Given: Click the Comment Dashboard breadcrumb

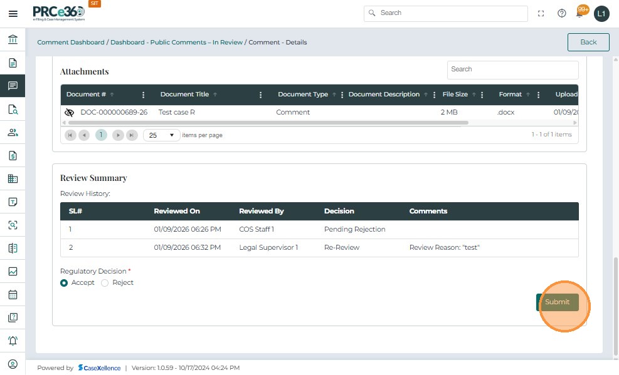Looking at the screenshot, I should (71, 42).
